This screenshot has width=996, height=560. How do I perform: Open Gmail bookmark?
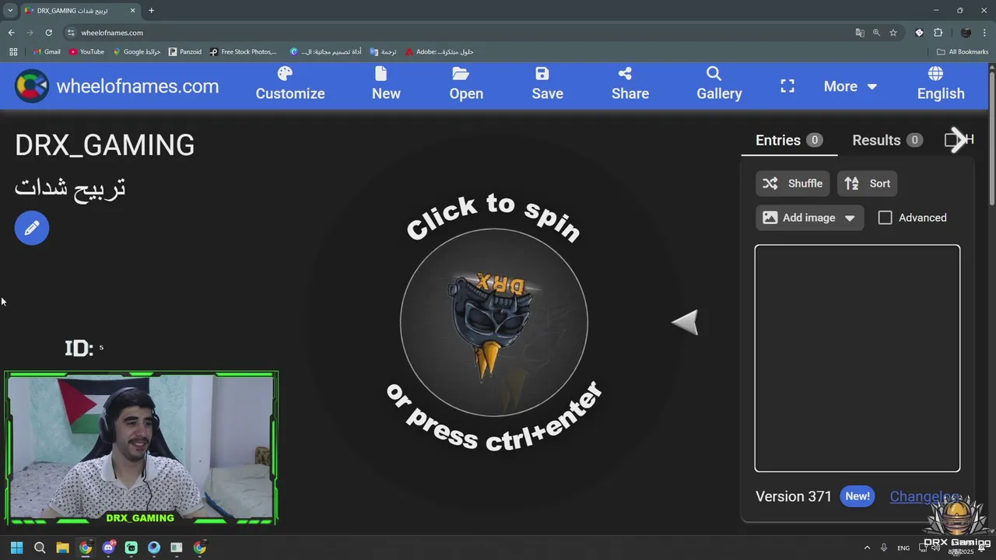[x=47, y=52]
